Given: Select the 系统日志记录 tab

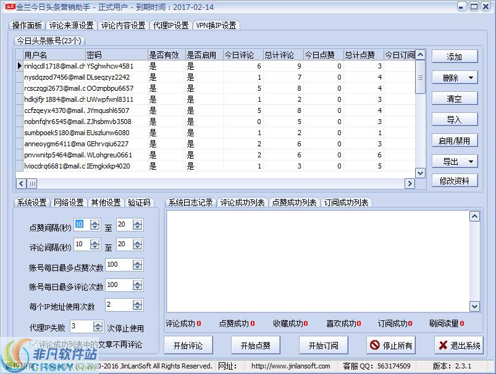Looking at the screenshot, I should pyautogui.click(x=190, y=202).
